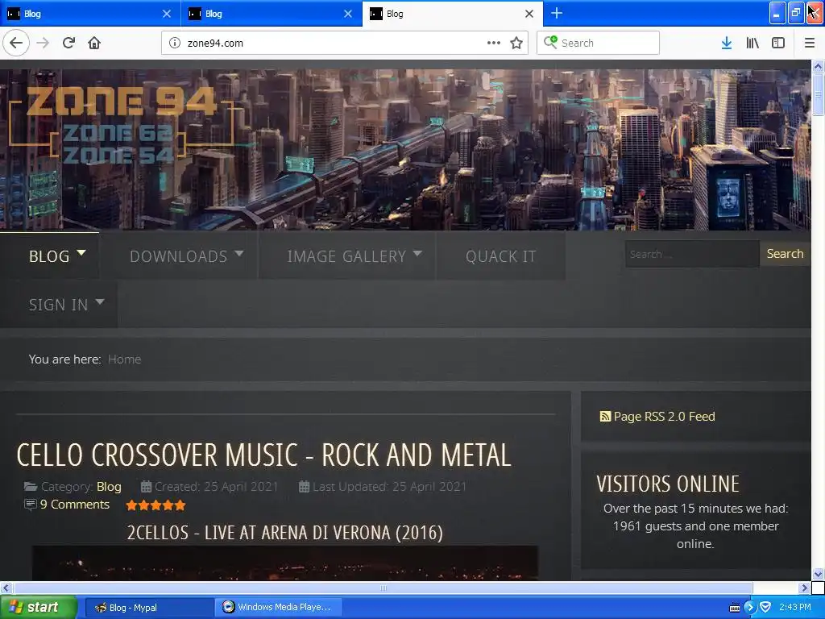Click in the site search input field

(x=692, y=254)
